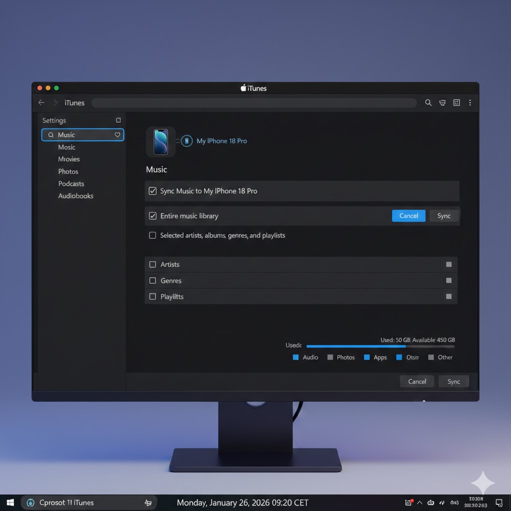
Task: Open iTunes search with the magnifier icon
Action: click(428, 102)
